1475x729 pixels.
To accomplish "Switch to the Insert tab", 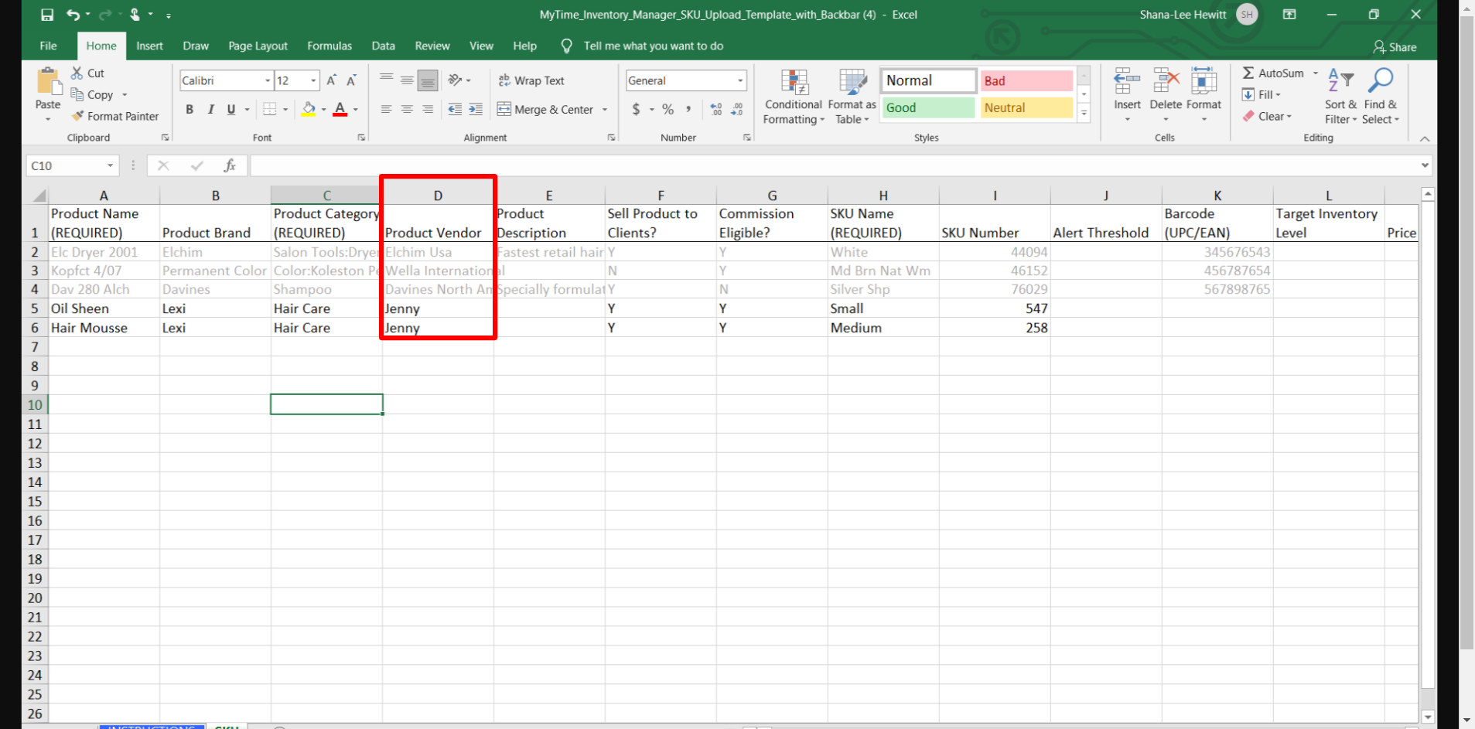I will 149,46.
